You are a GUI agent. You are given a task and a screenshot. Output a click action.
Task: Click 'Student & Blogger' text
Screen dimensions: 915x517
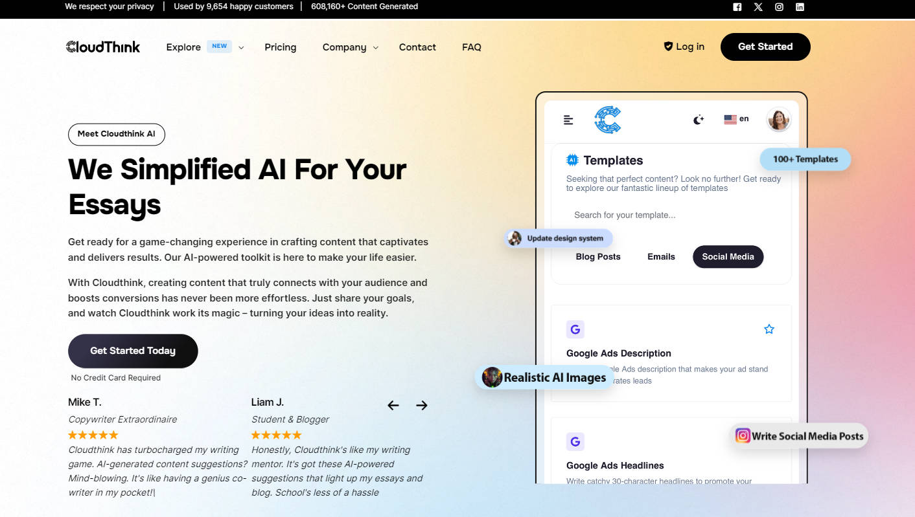[290, 419]
